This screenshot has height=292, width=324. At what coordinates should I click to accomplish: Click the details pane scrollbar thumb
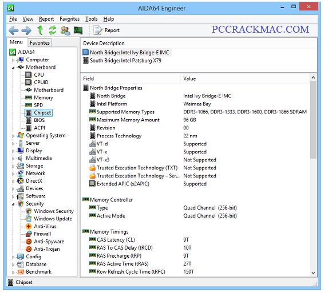[313, 120]
